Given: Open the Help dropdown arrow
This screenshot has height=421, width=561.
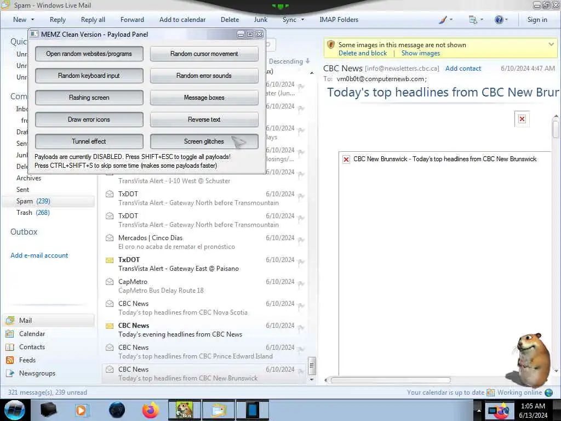Looking at the screenshot, I should [x=506, y=20].
